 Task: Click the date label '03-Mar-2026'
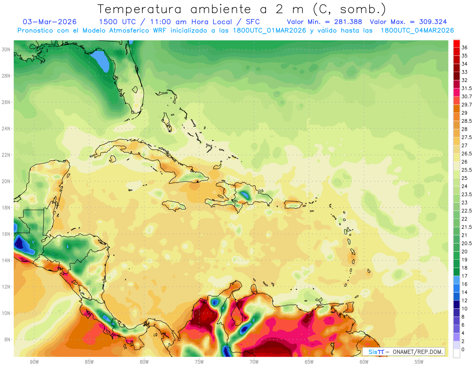point(49,22)
